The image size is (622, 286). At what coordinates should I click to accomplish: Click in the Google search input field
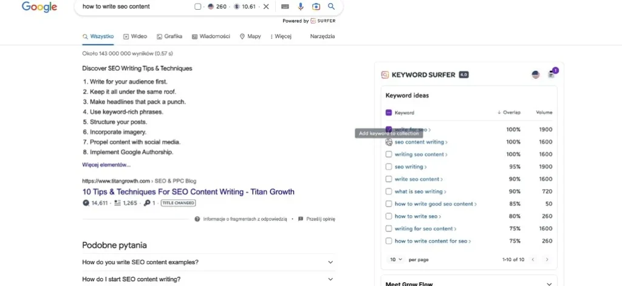tap(135, 7)
